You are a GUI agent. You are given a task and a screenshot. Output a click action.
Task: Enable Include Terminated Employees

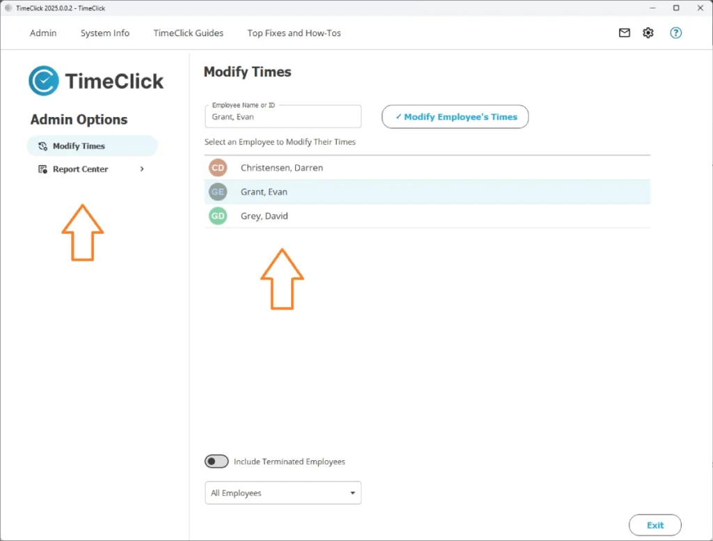pos(217,461)
